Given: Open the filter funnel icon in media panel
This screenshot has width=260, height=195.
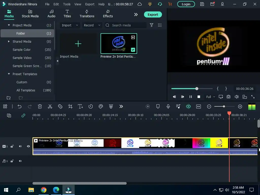Looking at the screenshot, I should click(x=152, y=25).
